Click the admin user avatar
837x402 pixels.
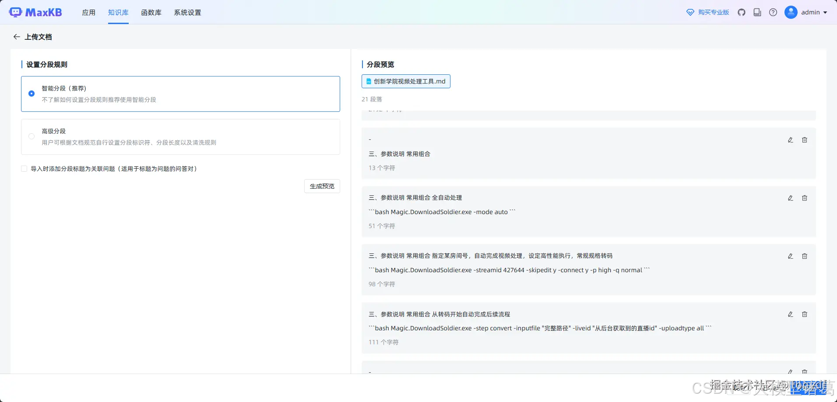[791, 12]
